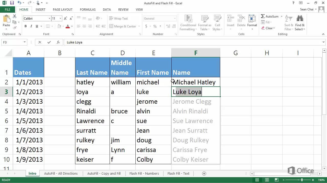Screen dimensions: 327x183
Task: Click the Save icon in Quick Access Toolbar
Action: [x=12, y=3]
